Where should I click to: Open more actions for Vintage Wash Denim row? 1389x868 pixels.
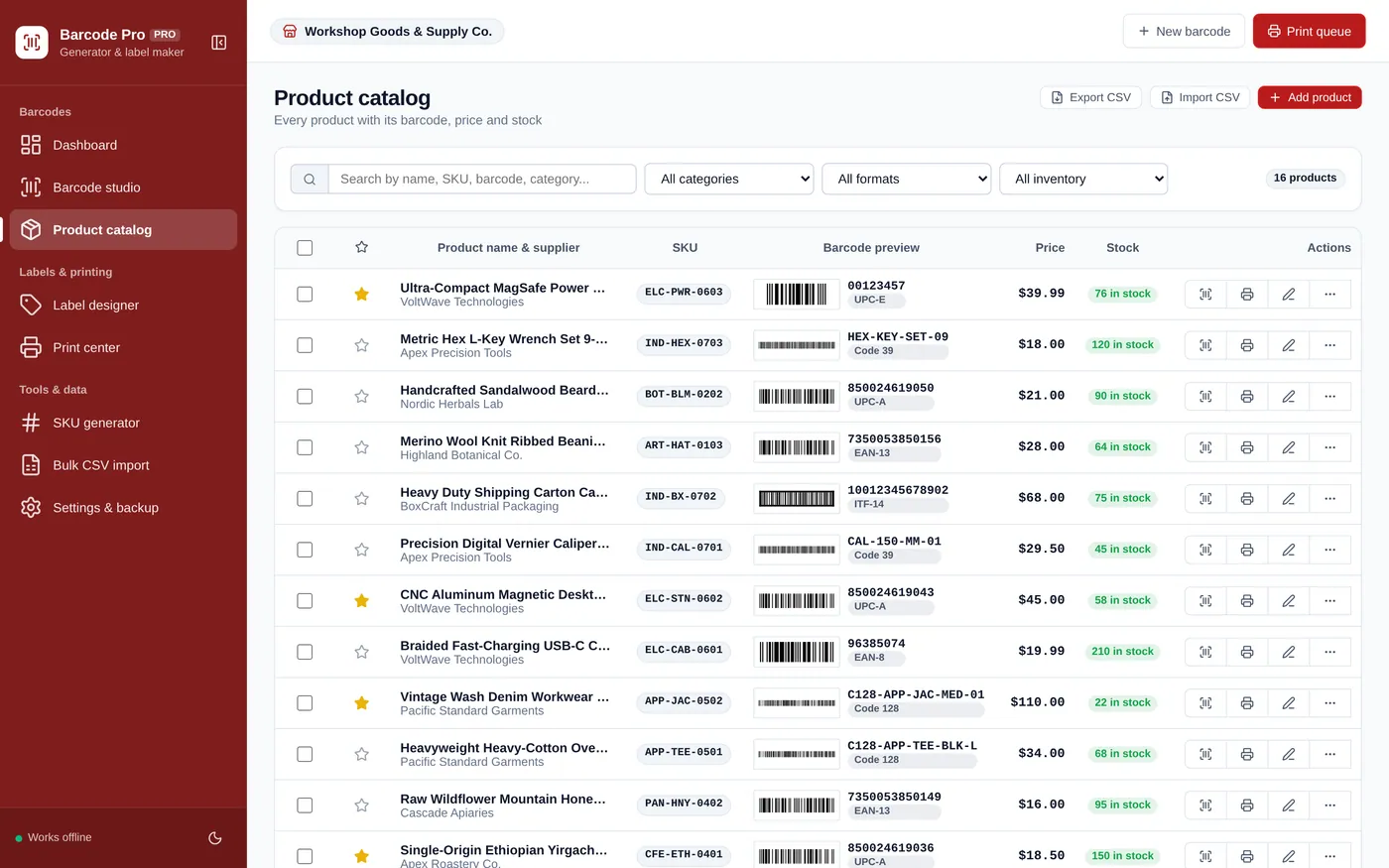(1330, 702)
